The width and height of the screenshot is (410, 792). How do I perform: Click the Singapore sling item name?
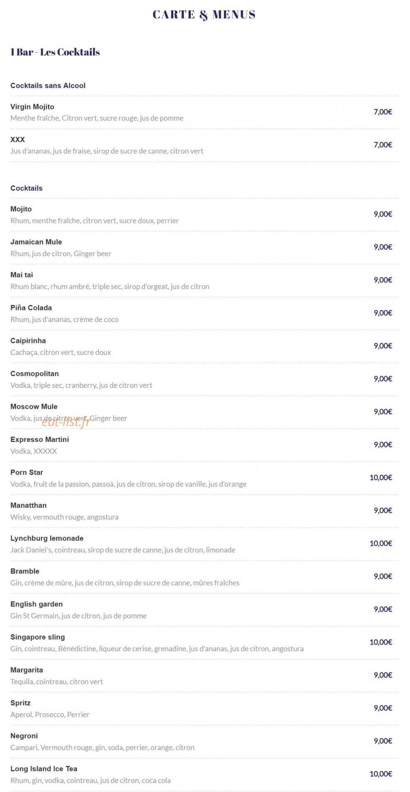[38, 637]
